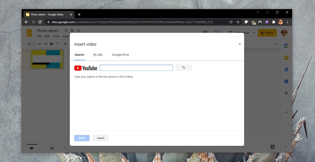
Task: Click the Select button
Action: 82,138
